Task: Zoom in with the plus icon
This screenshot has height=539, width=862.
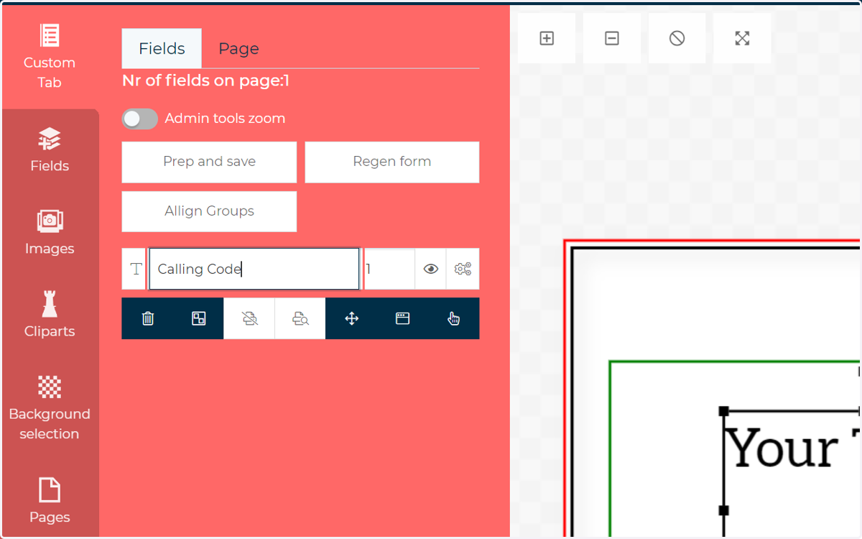Action: 547,38
